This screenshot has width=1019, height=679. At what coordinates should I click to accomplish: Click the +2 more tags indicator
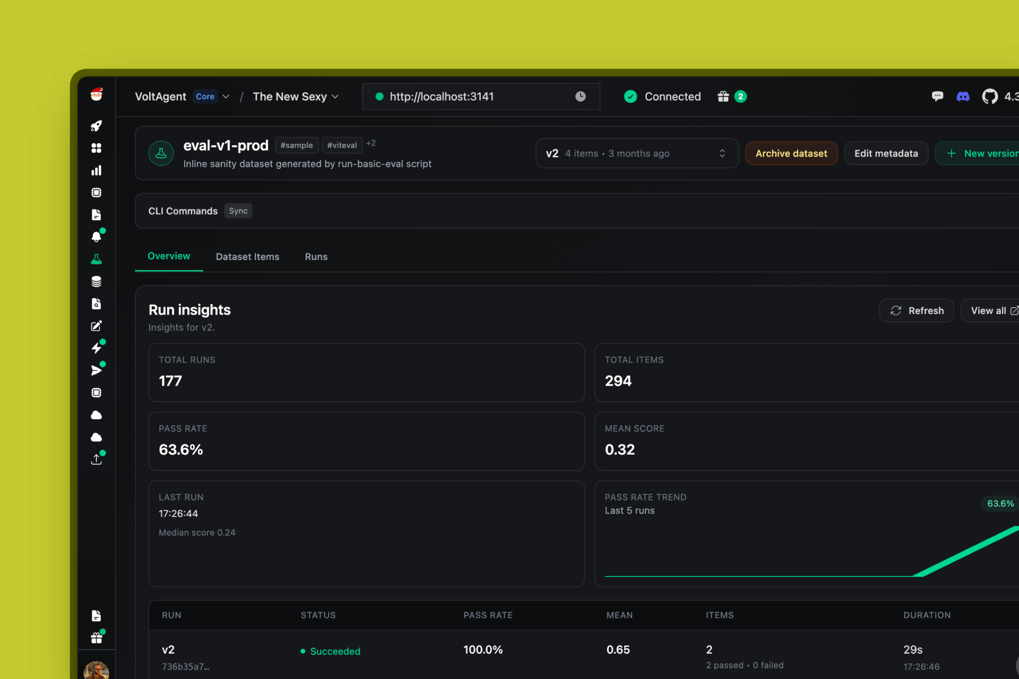(371, 143)
